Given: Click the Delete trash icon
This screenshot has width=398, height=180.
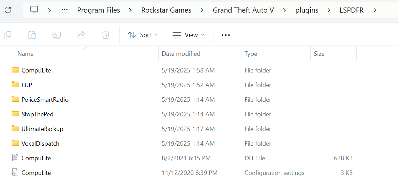Looking at the screenshot, I should coord(106,35).
